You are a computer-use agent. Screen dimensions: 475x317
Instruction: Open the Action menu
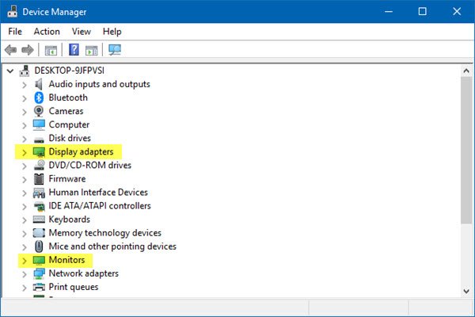(x=47, y=32)
